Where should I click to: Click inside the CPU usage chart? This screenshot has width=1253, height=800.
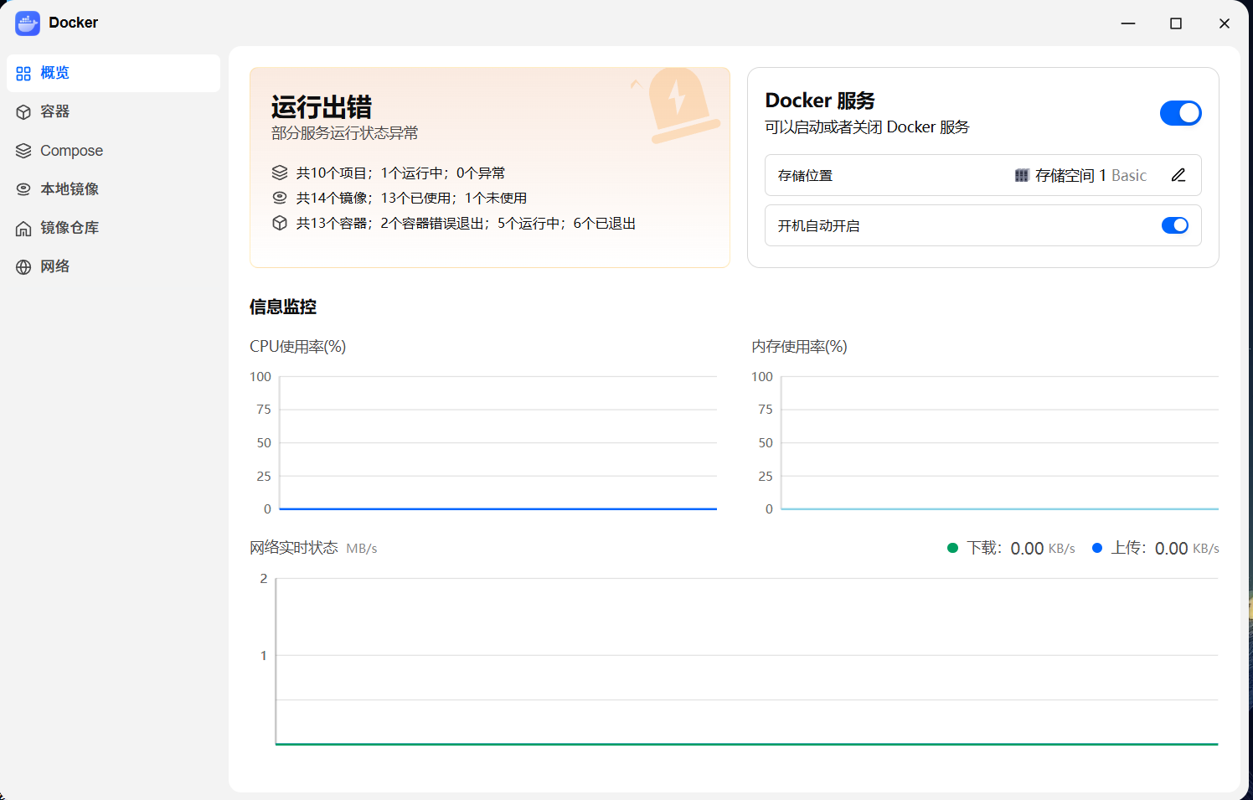(498, 442)
